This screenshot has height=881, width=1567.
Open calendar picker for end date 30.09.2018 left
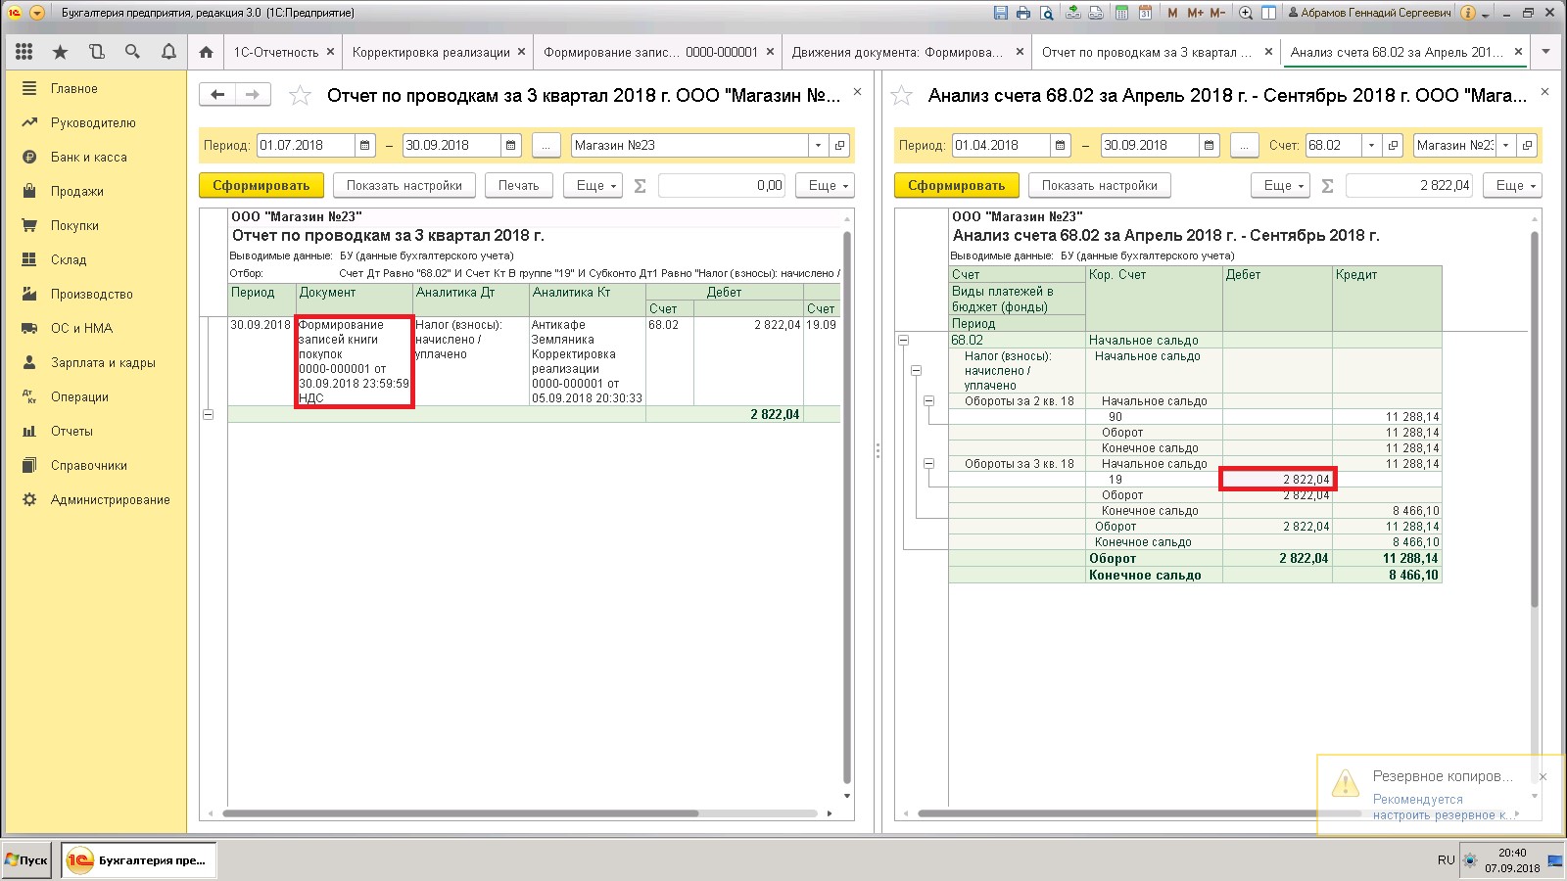click(x=511, y=145)
